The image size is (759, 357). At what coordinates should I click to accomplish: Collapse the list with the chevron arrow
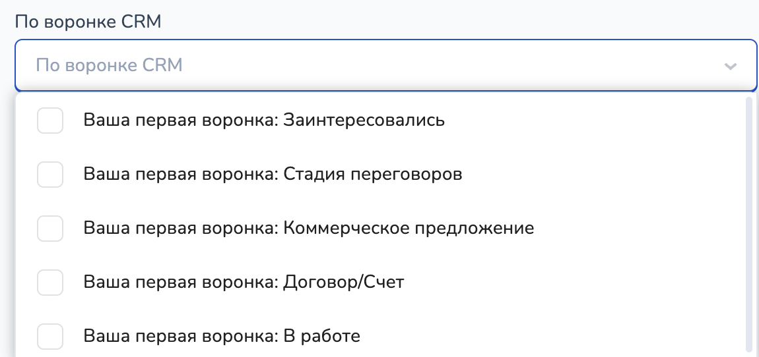coord(730,66)
